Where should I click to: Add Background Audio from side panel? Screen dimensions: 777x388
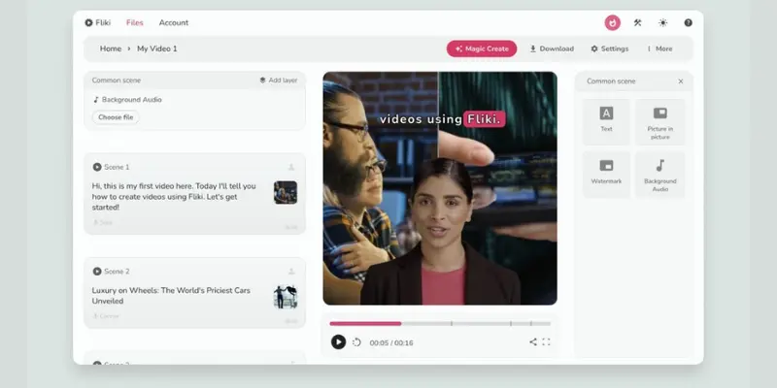click(660, 175)
